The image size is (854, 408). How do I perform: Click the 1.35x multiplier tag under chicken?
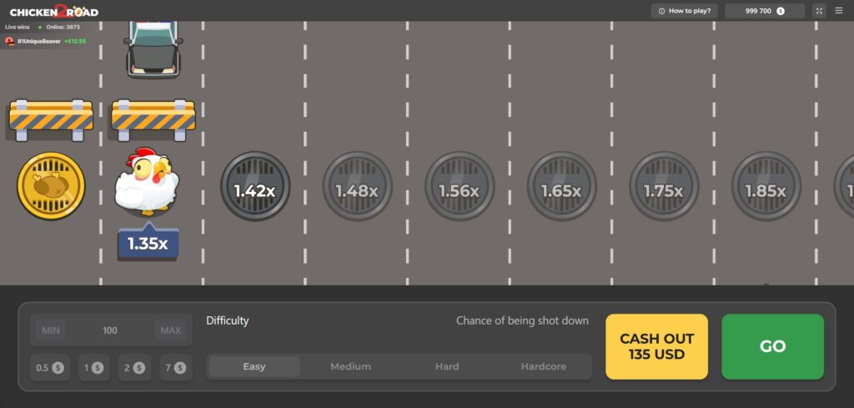point(148,242)
